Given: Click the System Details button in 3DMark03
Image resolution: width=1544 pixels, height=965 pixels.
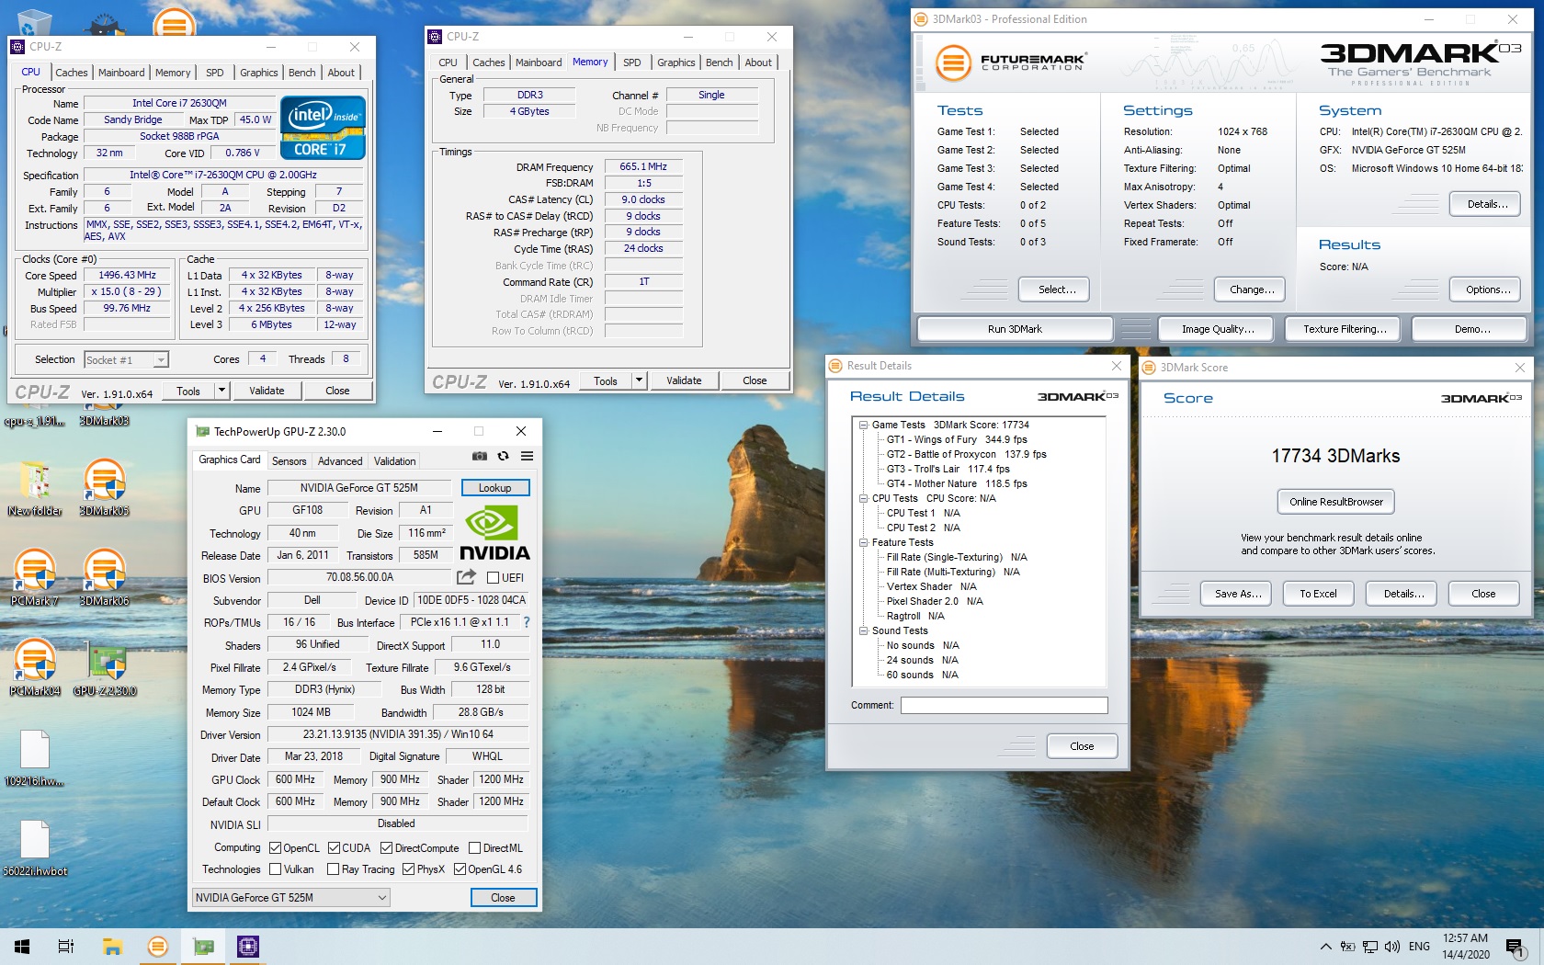Looking at the screenshot, I should tap(1486, 204).
